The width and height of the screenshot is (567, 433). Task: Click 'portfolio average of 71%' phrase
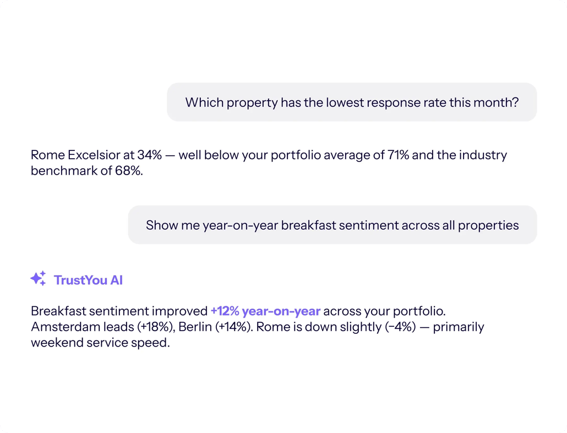340,155
